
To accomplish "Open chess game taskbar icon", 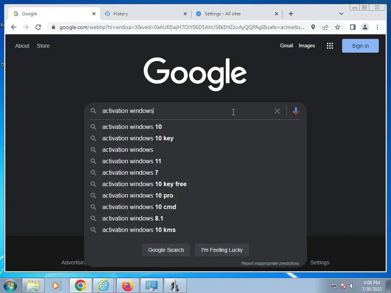I will click(175, 285).
